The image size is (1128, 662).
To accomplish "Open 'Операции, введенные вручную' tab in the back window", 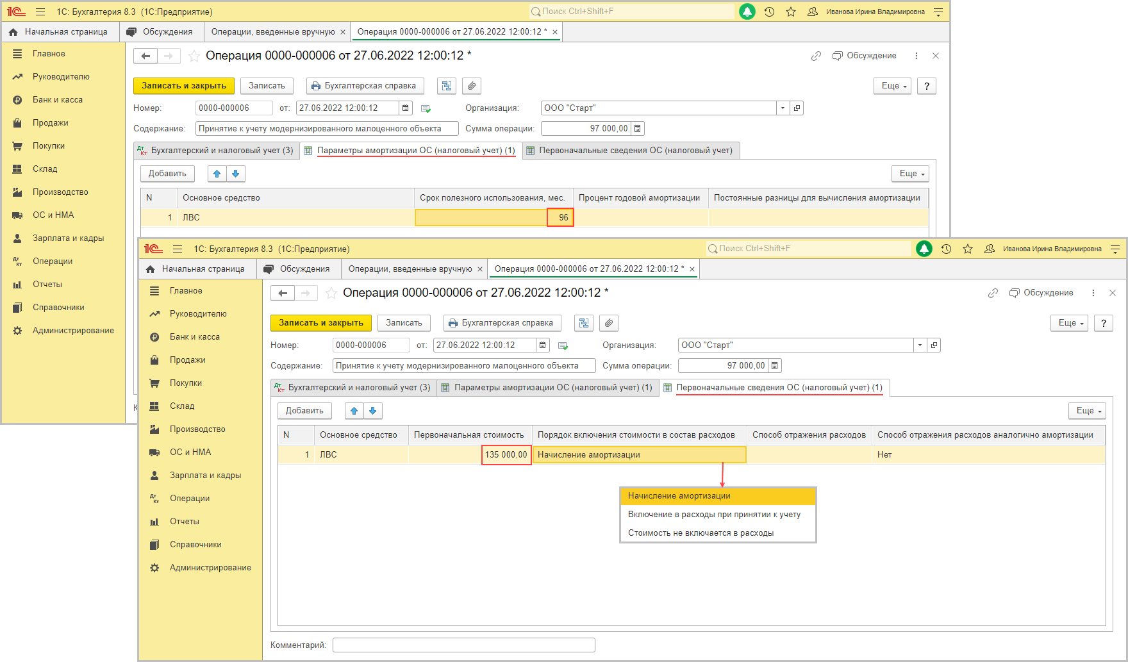I will click(x=278, y=32).
